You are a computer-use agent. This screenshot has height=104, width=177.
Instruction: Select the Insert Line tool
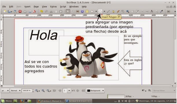108,11
